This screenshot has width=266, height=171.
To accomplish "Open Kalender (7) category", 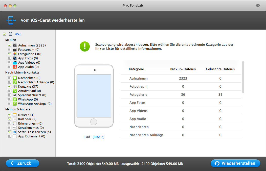I will click(27, 119).
